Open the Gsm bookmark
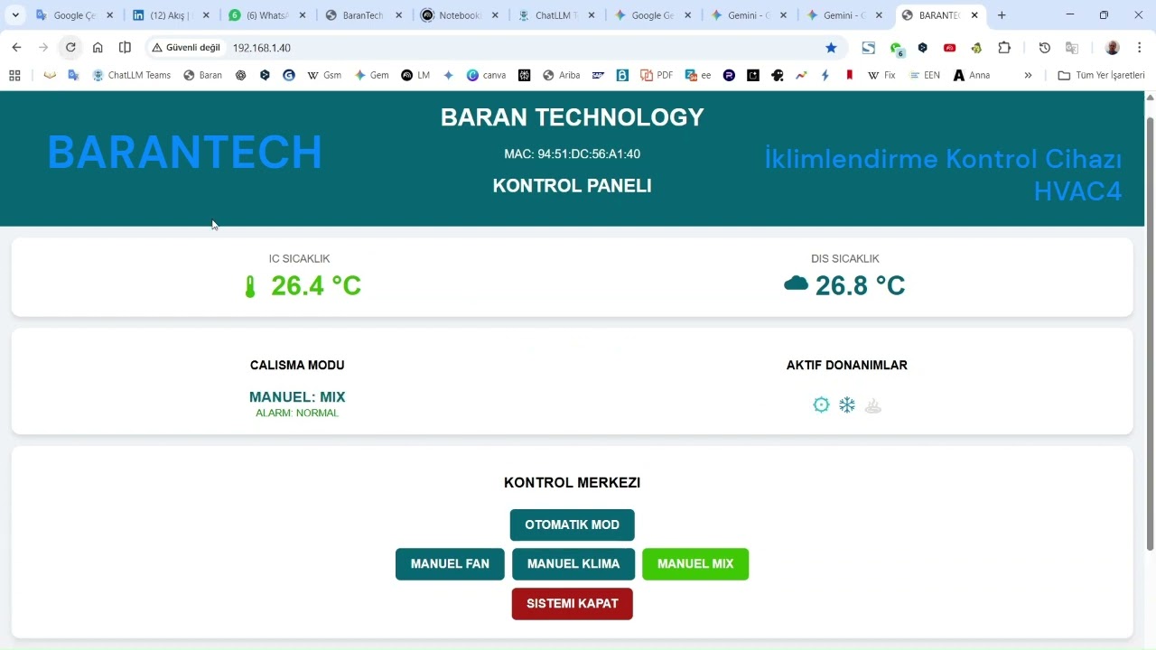 click(324, 76)
